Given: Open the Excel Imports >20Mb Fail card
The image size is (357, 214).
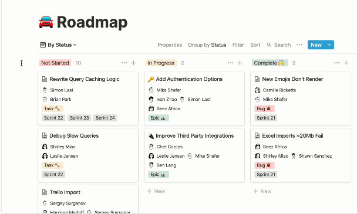Looking at the screenshot, I should [301, 155].
